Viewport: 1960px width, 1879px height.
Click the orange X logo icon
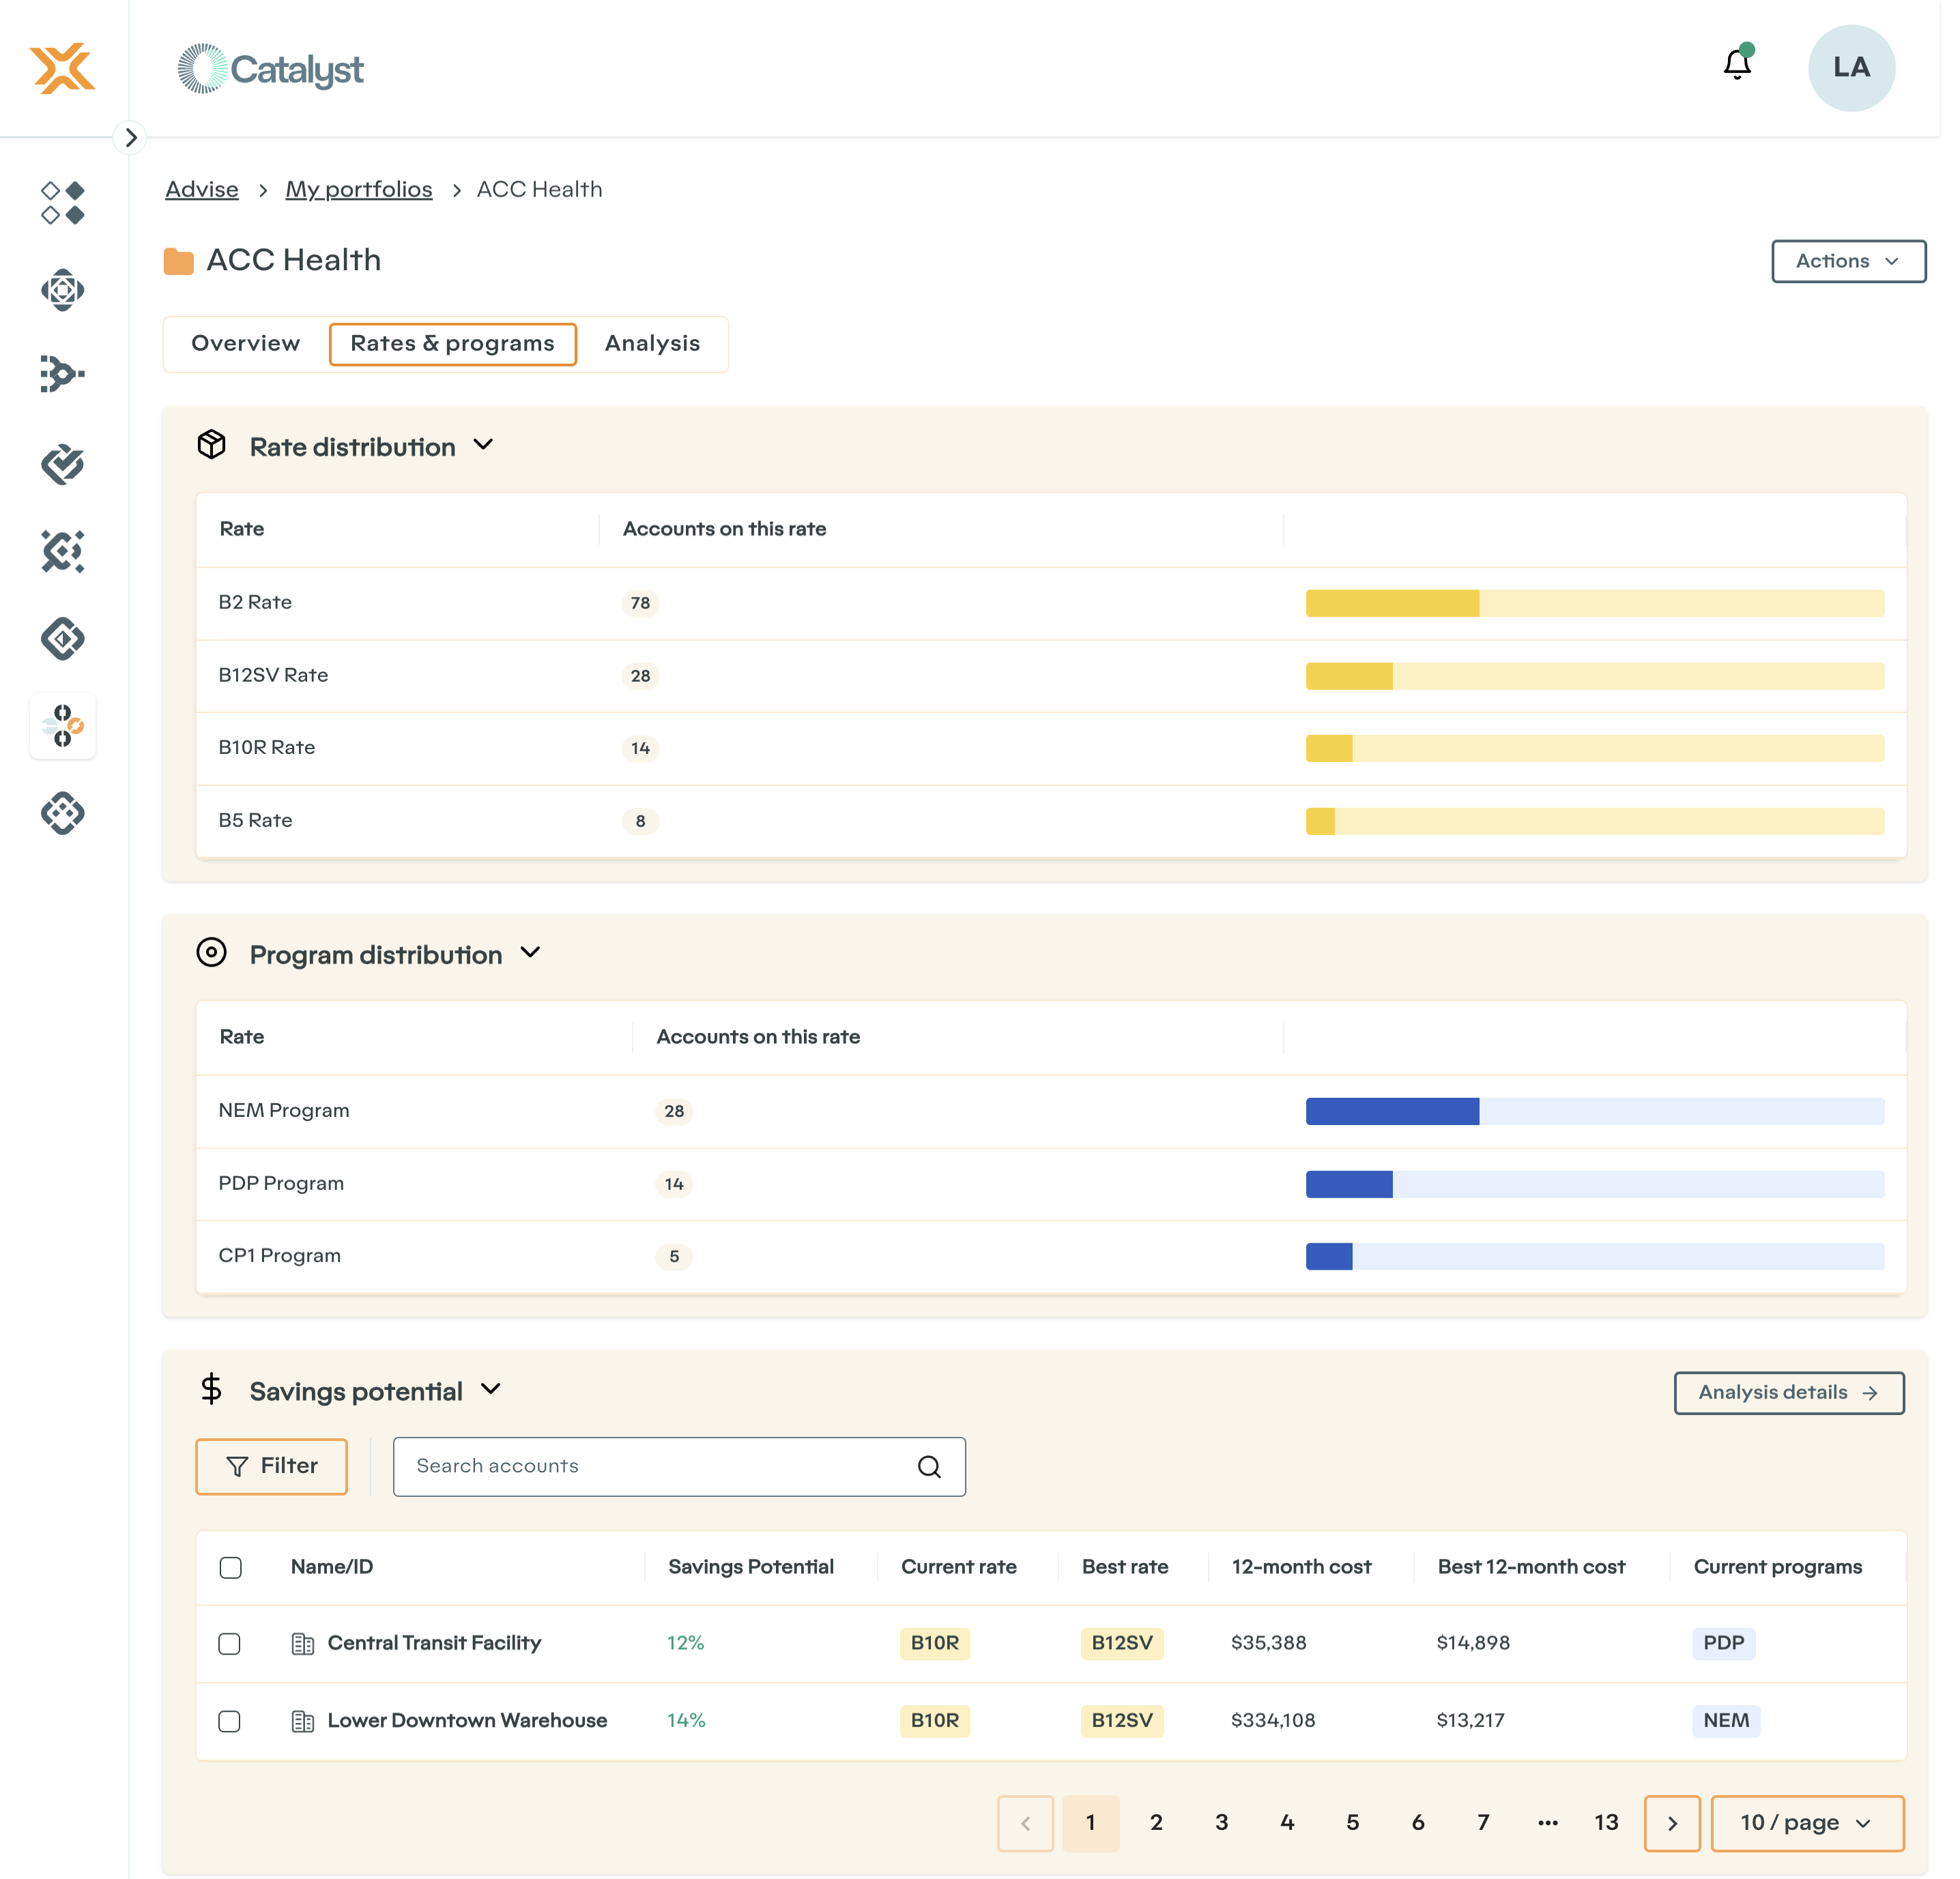62,68
